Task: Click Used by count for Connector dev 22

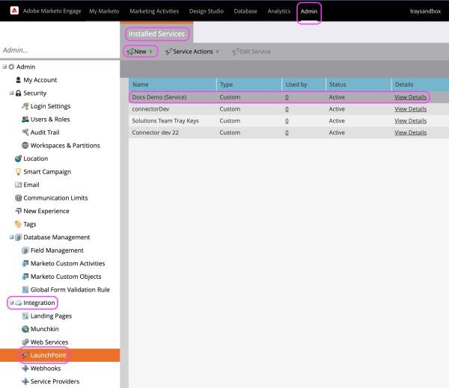Action: (x=287, y=132)
